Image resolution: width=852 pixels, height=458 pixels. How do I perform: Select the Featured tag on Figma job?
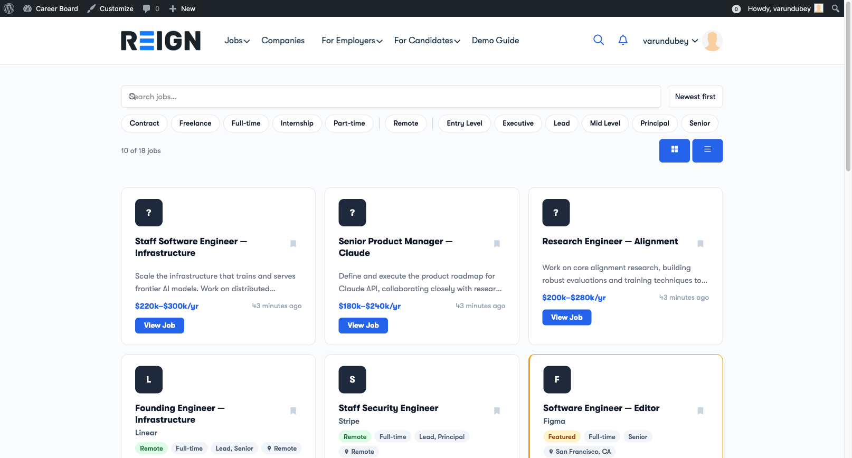point(562,436)
